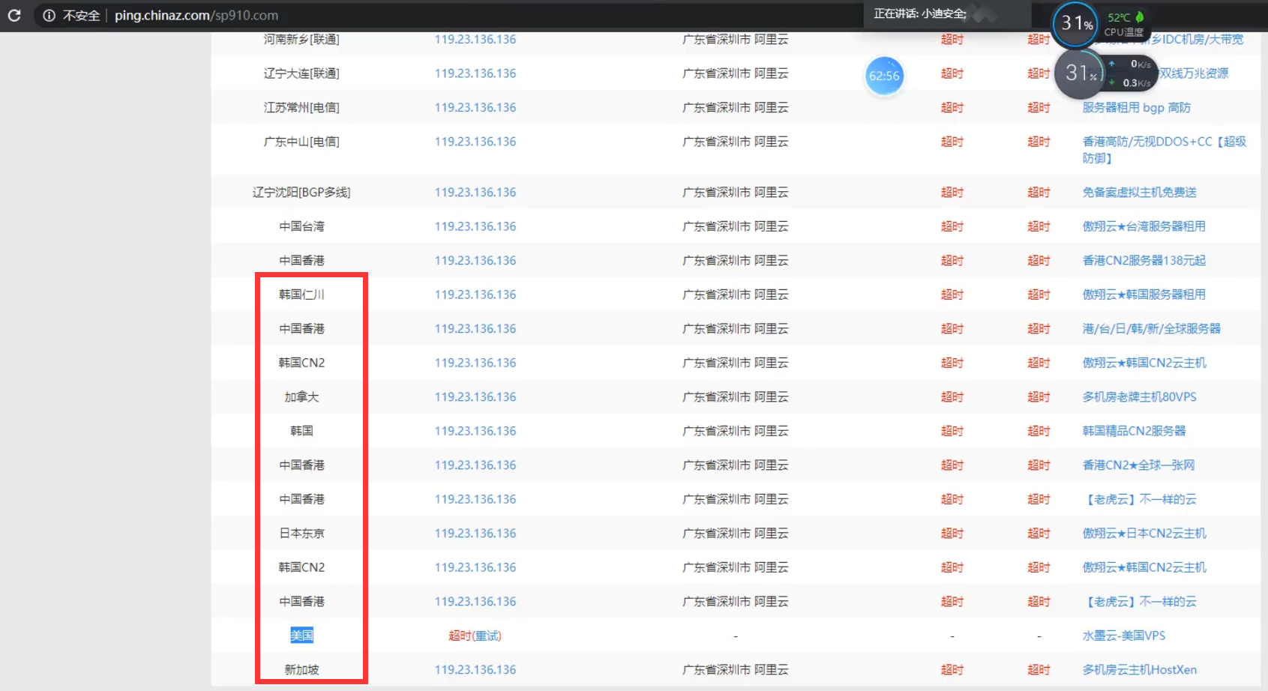Click the 正在讲话 小迪安全 speaker indicator
1268x691 pixels.
[920, 13]
